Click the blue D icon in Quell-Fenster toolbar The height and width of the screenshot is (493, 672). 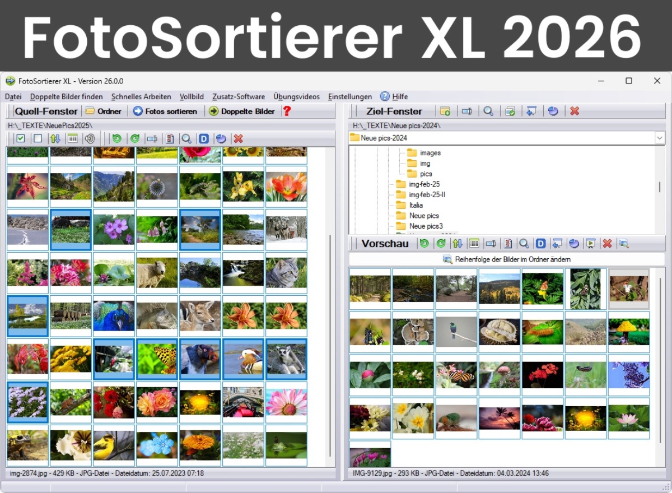204,138
